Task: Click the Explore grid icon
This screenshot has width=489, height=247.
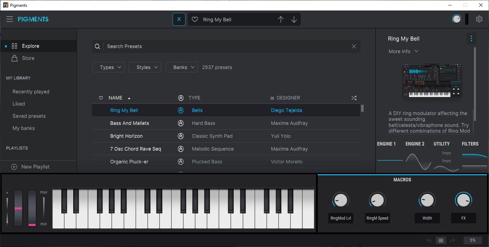Action: (14, 46)
